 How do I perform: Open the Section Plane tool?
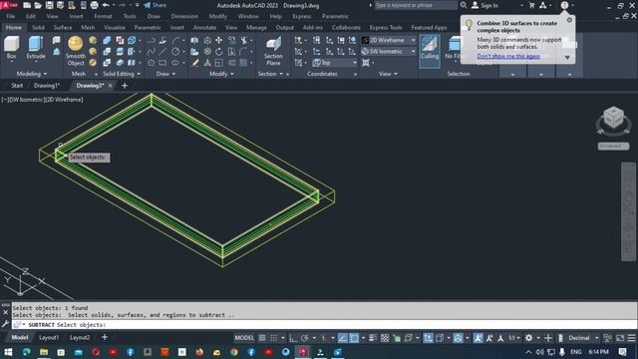pyautogui.click(x=273, y=51)
